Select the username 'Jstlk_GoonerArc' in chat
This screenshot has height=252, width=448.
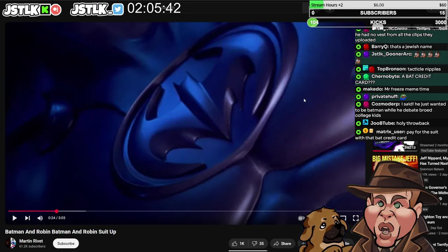[392, 54]
